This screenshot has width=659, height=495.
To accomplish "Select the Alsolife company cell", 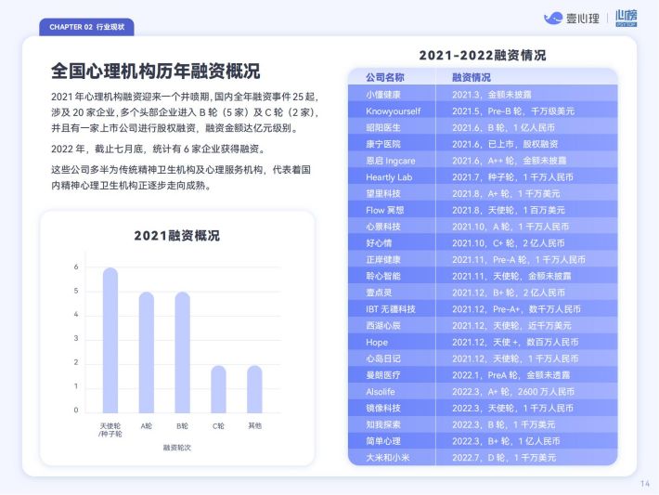I will [x=381, y=392].
